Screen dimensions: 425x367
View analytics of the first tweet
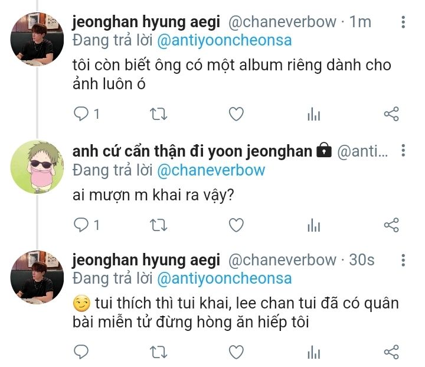(x=314, y=114)
